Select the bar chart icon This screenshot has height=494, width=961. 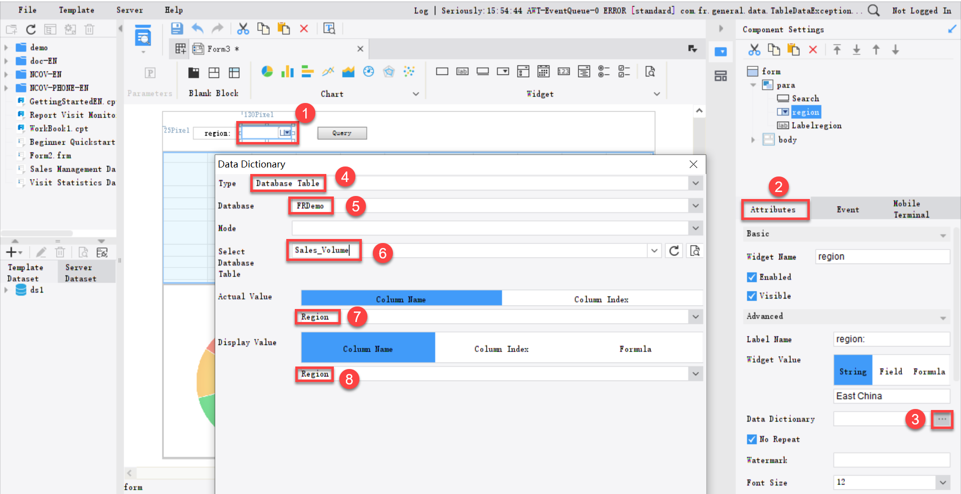click(x=287, y=71)
